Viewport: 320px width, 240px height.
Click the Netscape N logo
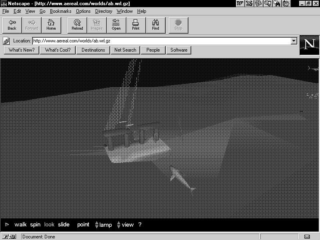tap(309, 45)
